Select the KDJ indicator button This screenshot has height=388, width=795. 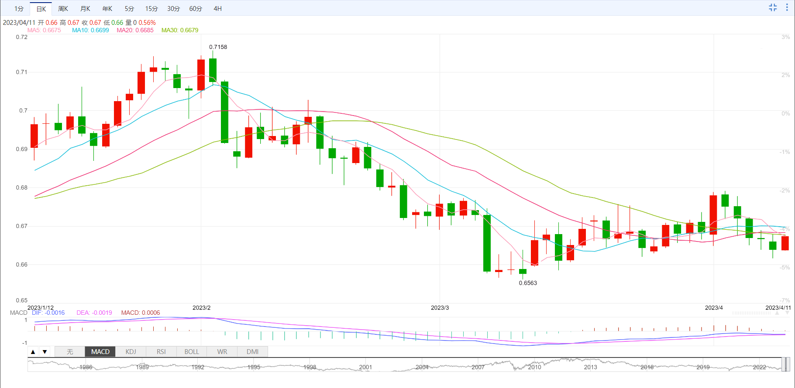pos(131,352)
